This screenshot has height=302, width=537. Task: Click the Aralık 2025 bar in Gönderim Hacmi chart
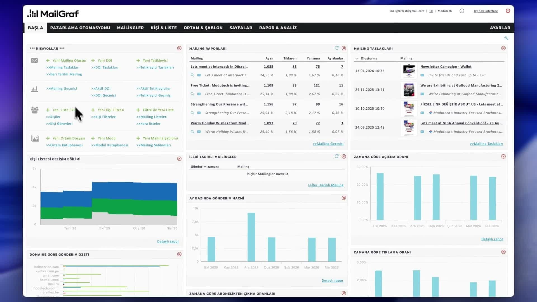tap(251, 237)
